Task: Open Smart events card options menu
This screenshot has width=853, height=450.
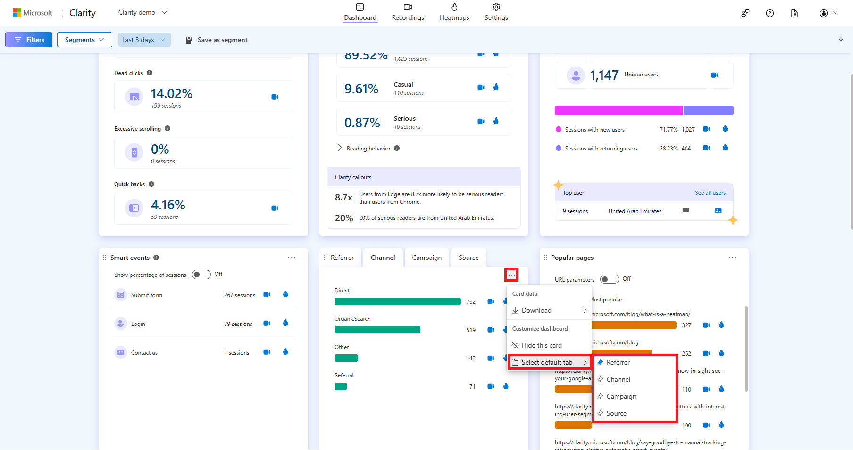Action: pos(292,257)
